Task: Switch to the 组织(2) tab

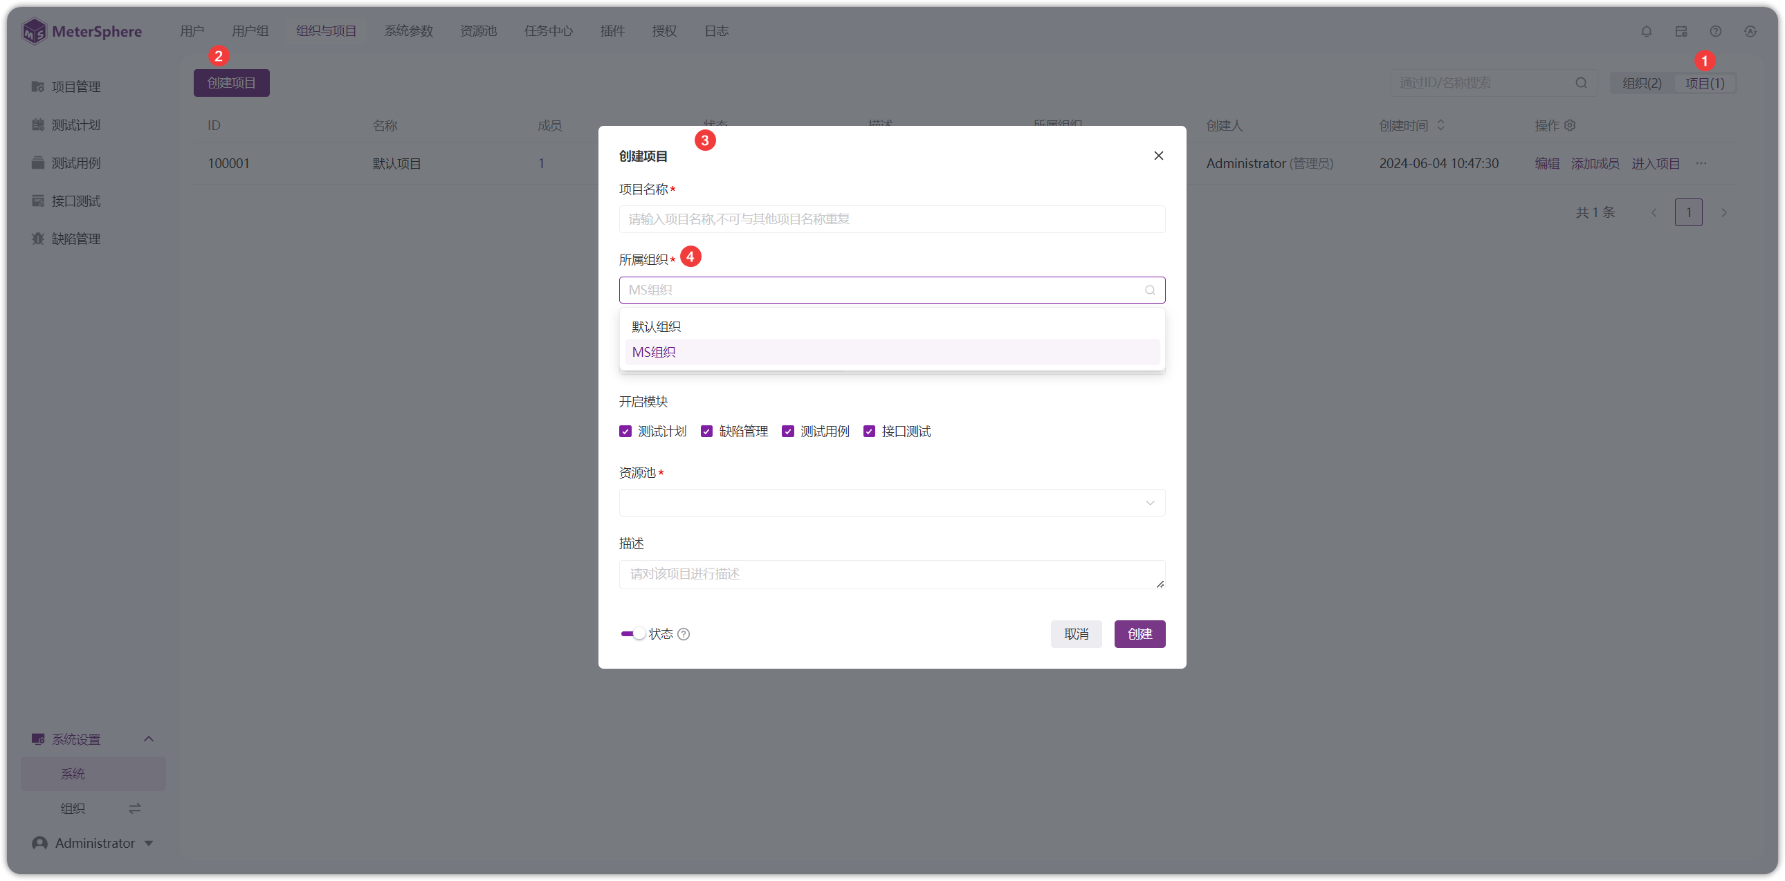Action: click(x=1642, y=83)
